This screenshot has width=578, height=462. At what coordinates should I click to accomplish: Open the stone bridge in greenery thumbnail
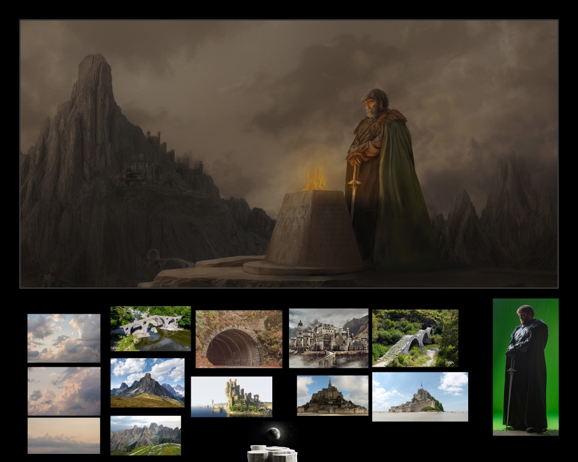[415, 338]
